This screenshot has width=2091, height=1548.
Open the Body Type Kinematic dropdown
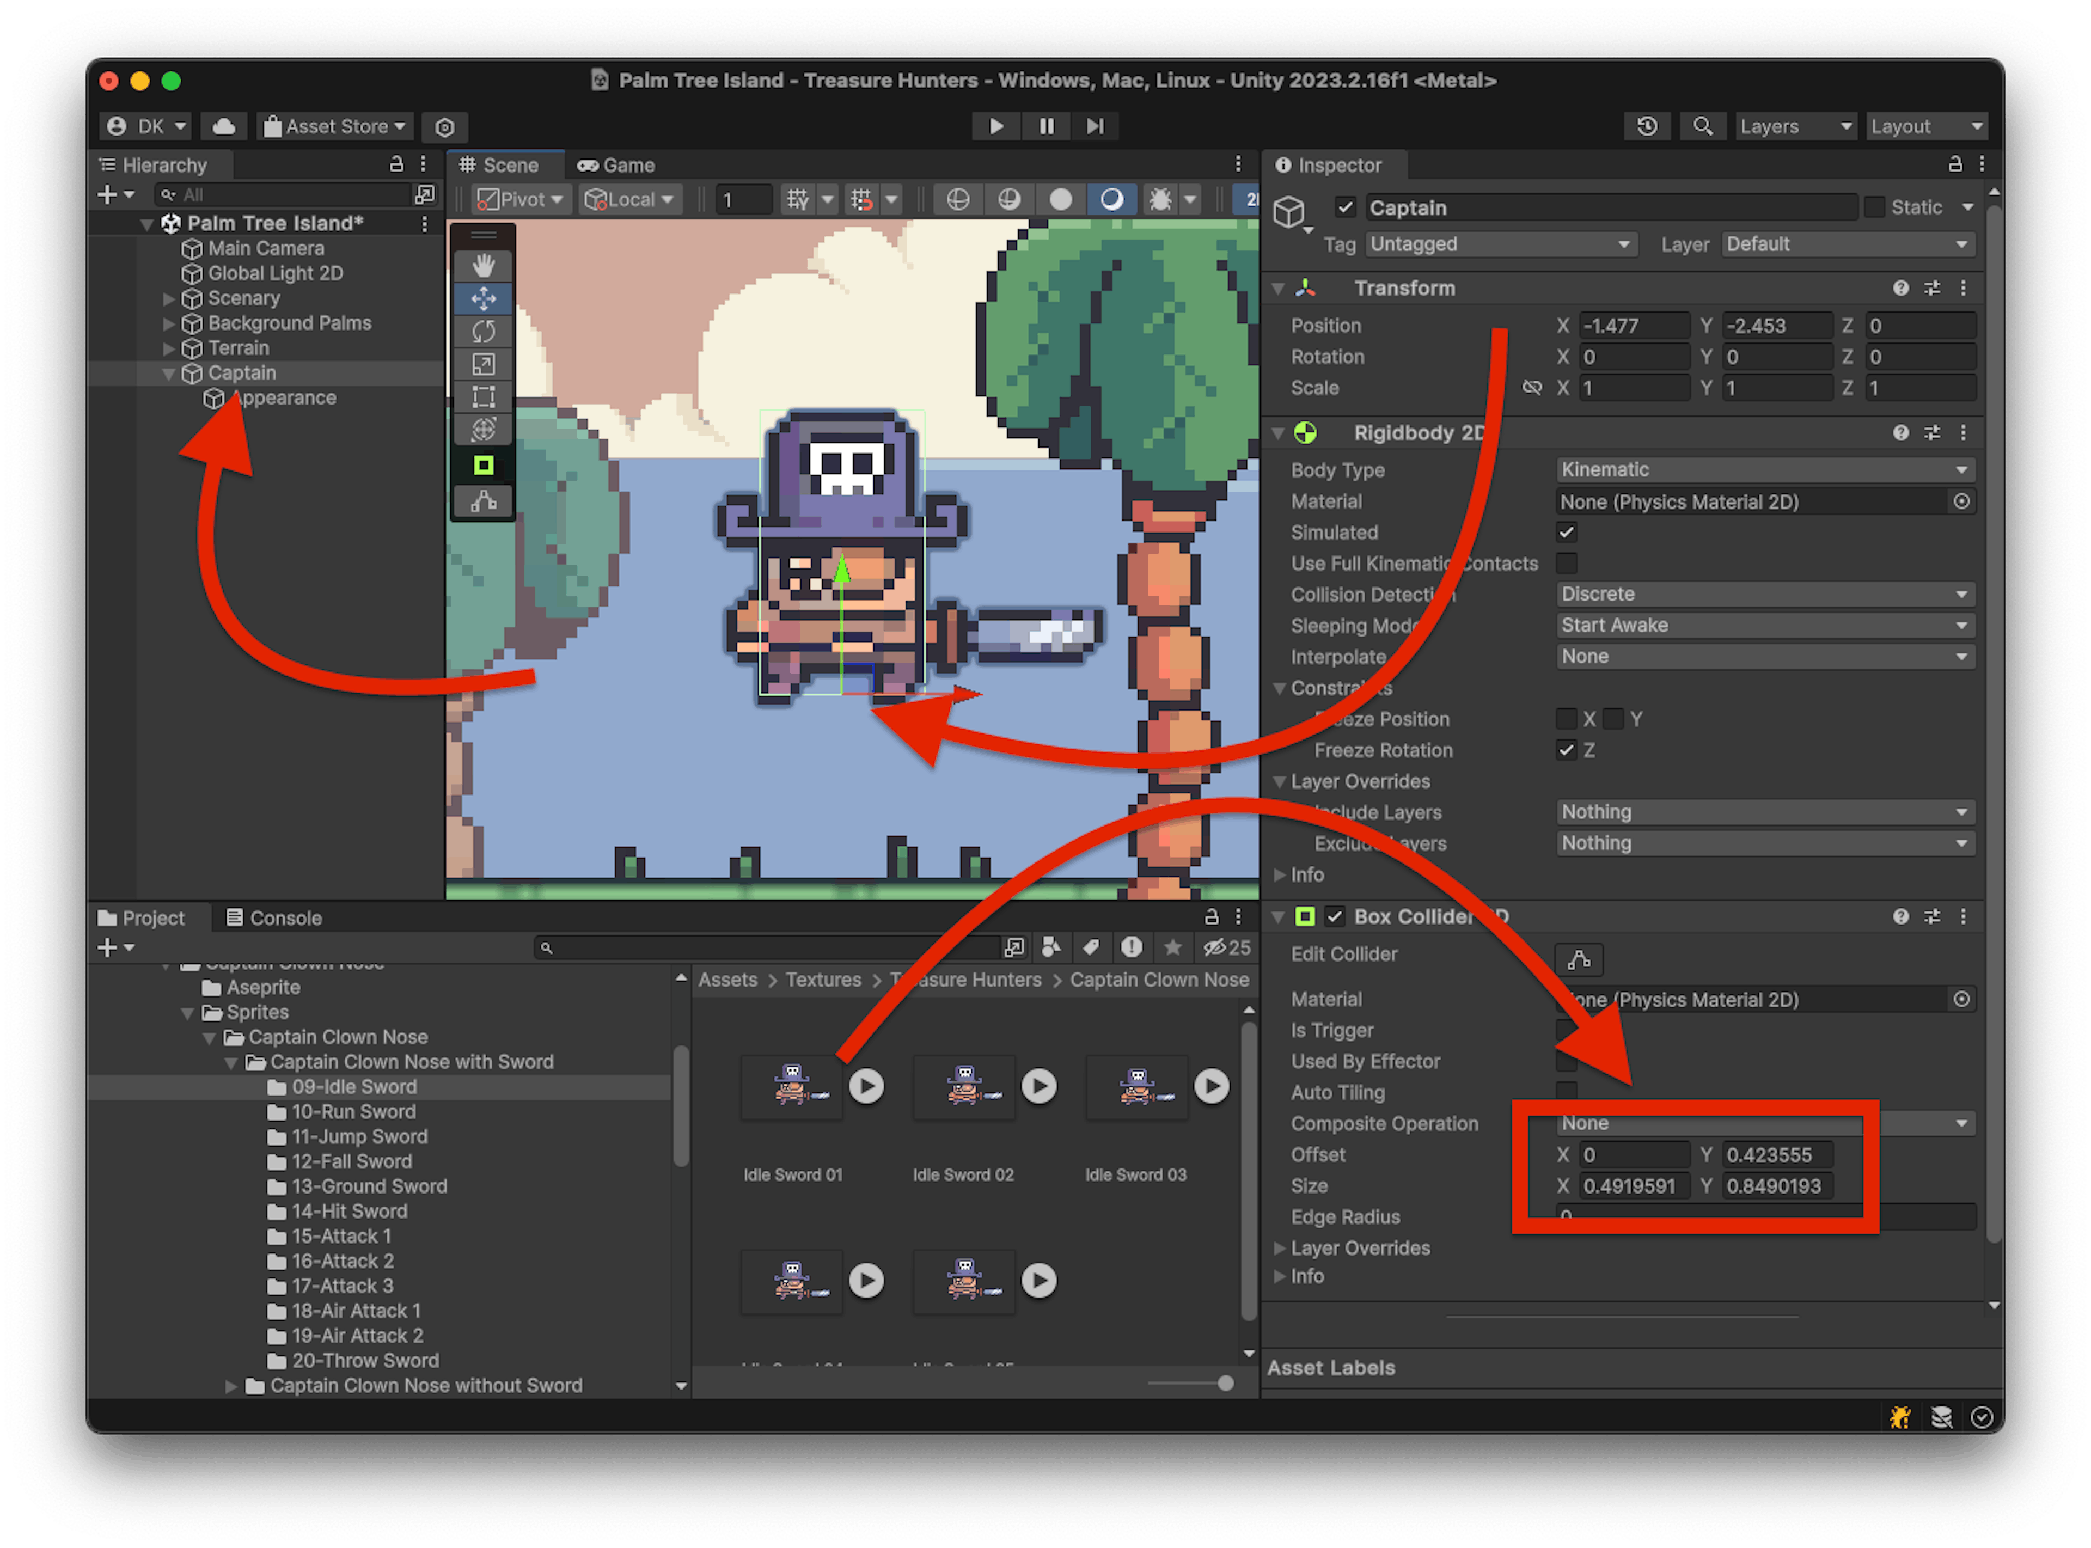tap(1765, 469)
